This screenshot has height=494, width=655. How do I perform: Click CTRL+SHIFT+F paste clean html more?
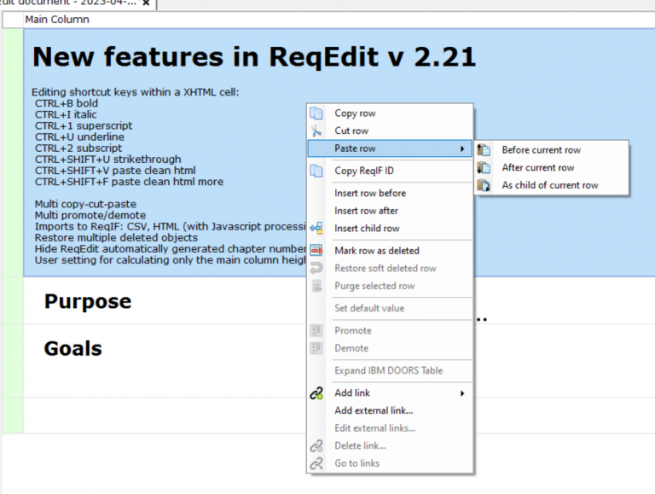[x=129, y=182]
